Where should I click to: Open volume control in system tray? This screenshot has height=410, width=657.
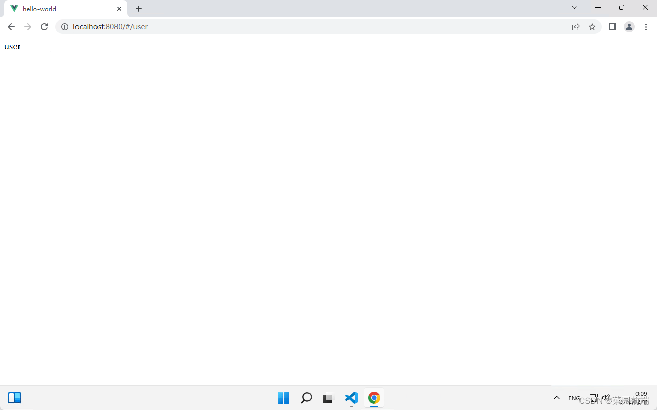point(606,398)
